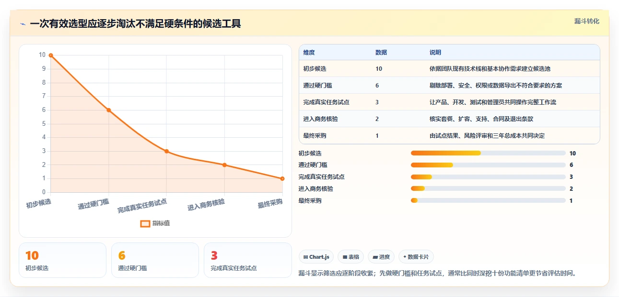Click the description 依据团队现有技术栈和基本协作需求建立候选池
This screenshot has width=619, height=297.
(490, 69)
